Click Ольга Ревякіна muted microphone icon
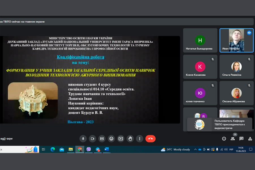The height and width of the screenshot is (170, 255). [x=249, y=59]
